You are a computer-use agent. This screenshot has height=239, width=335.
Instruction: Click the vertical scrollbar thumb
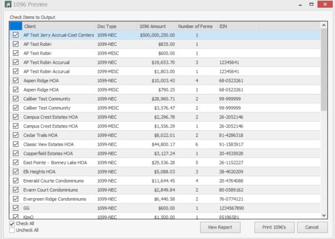pos(324,70)
